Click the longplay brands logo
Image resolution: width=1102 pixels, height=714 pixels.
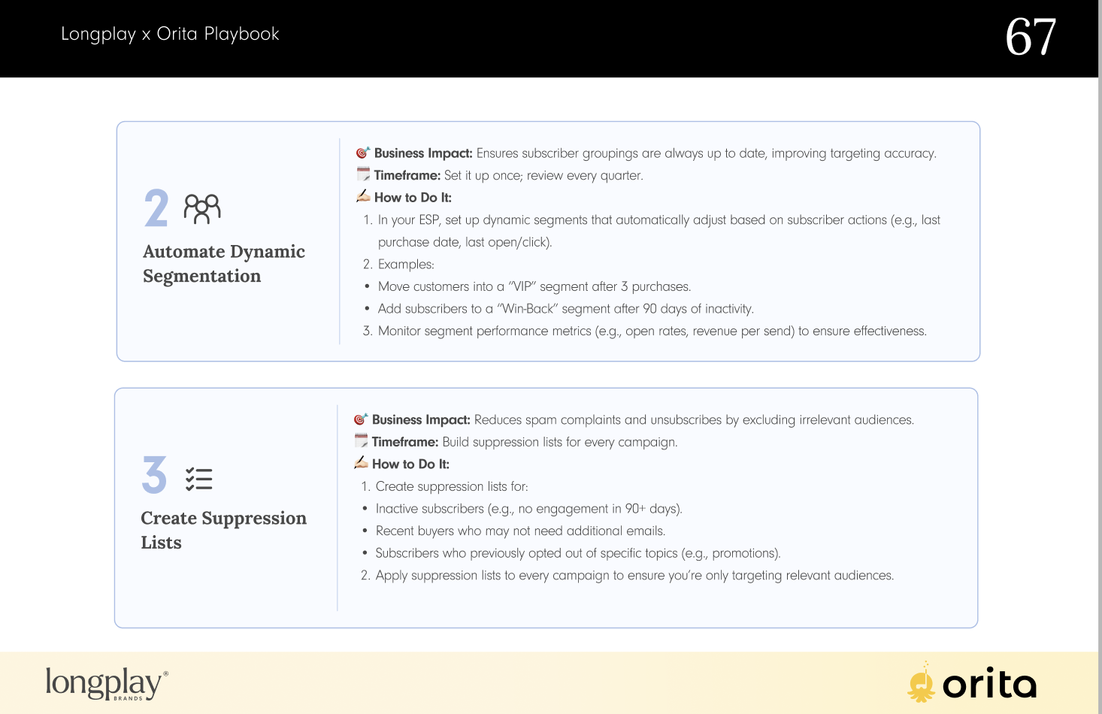(x=107, y=683)
